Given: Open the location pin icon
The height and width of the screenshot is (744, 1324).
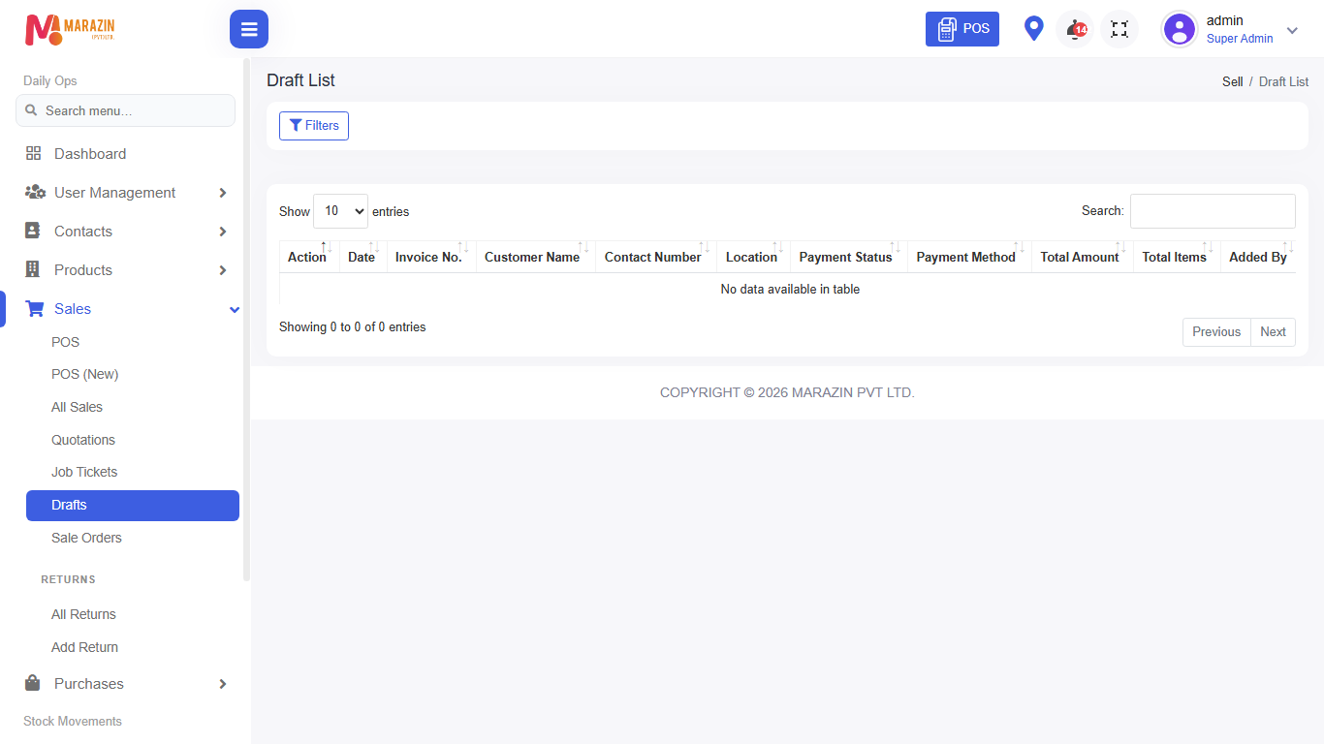Looking at the screenshot, I should coord(1034,29).
